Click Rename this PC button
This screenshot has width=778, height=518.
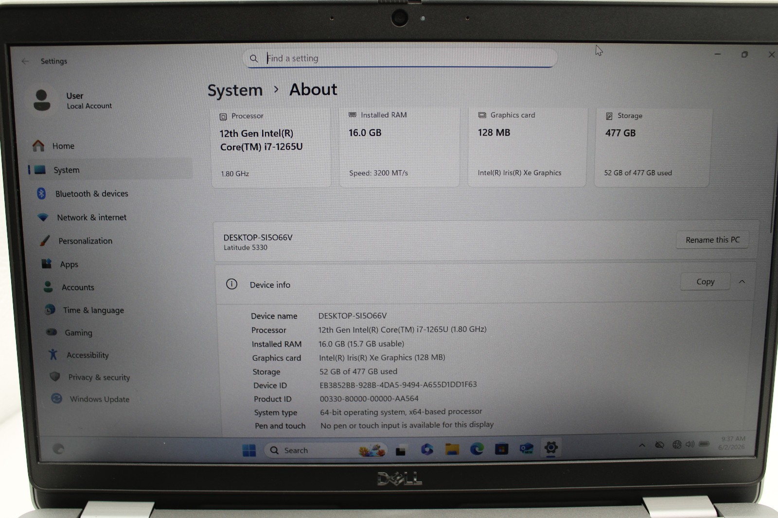coord(712,240)
